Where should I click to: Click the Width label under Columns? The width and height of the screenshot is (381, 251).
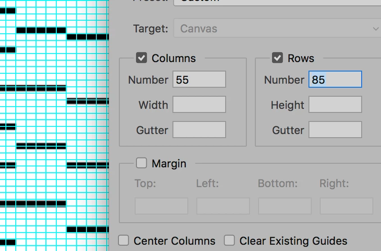[x=153, y=105]
